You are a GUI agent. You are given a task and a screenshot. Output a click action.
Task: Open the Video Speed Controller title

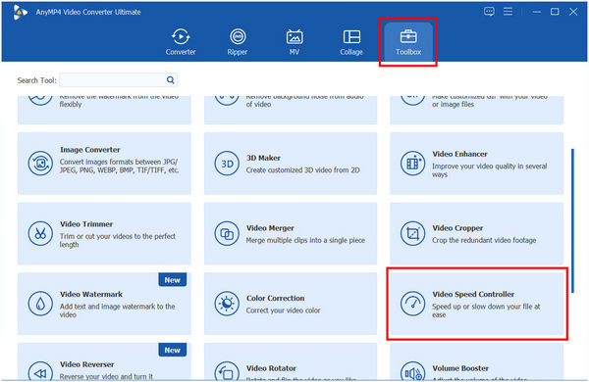coord(473,294)
